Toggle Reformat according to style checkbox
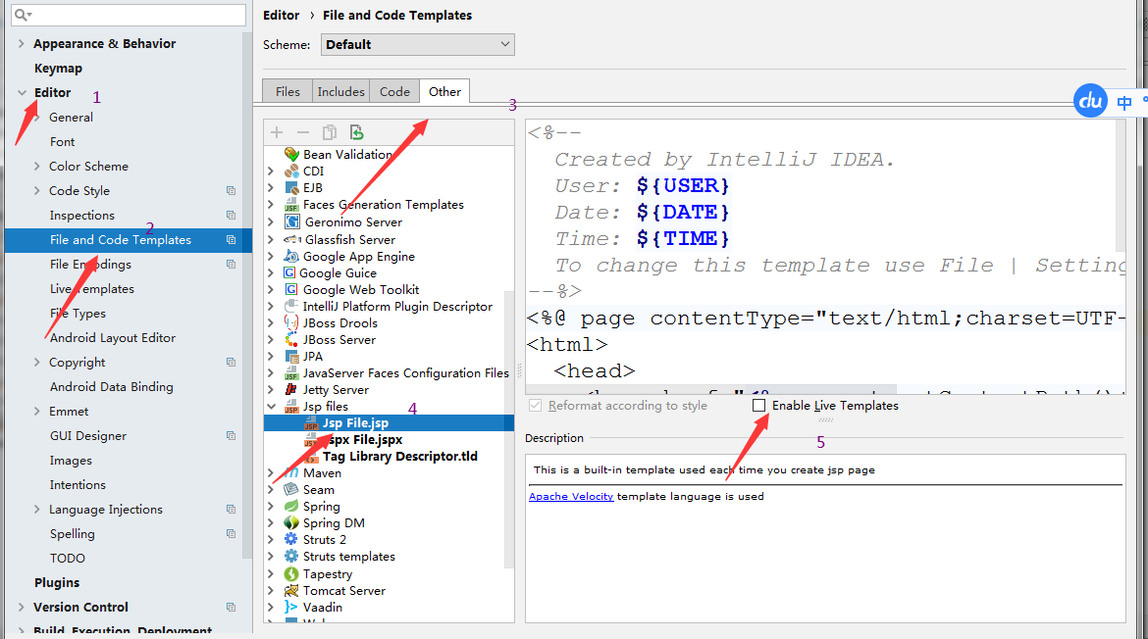The width and height of the screenshot is (1148, 639). coord(535,405)
